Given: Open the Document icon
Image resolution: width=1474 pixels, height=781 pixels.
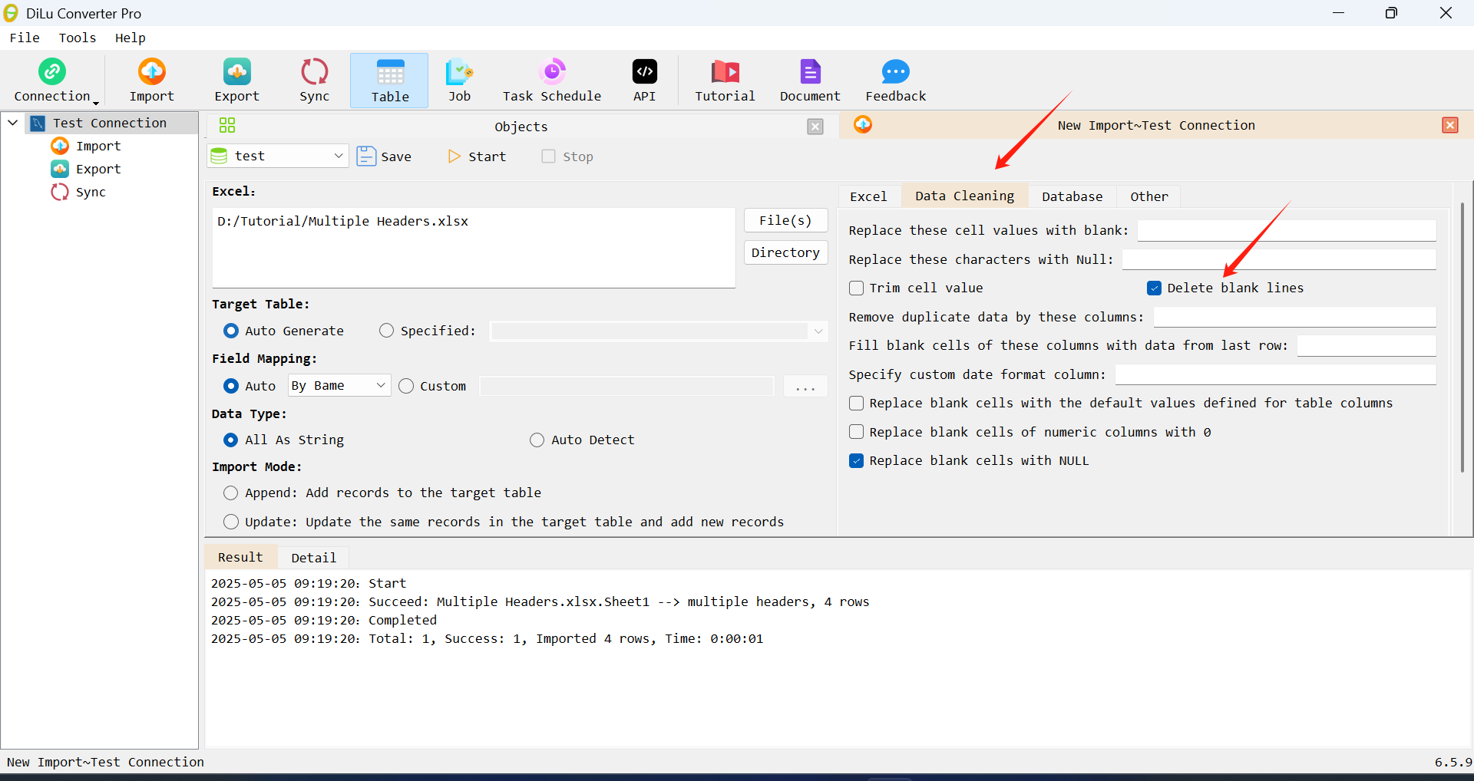Looking at the screenshot, I should click(810, 72).
